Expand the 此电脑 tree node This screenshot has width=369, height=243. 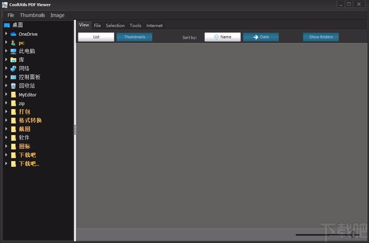6,51
